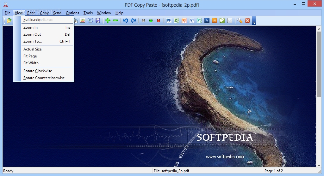The image size is (324, 176).
Task: Click the envelope email icon
Action: click(x=230, y=21)
